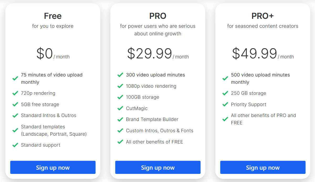Click the checkmark beside Brand Template Builder

pyautogui.click(x=120, y=119)
